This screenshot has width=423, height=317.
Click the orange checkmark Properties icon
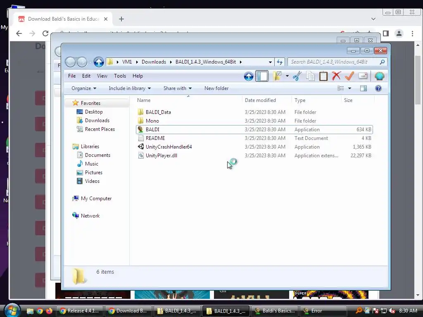[349, 76]
